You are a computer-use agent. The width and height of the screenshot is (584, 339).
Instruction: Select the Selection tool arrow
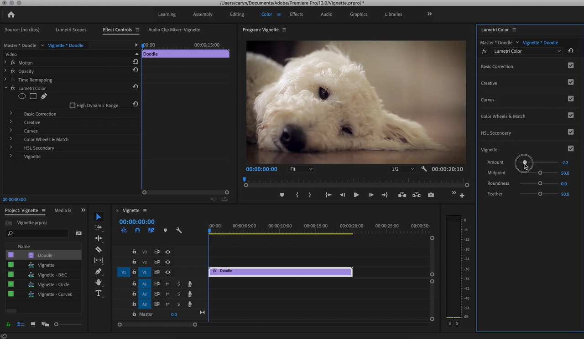coord(99,217)
